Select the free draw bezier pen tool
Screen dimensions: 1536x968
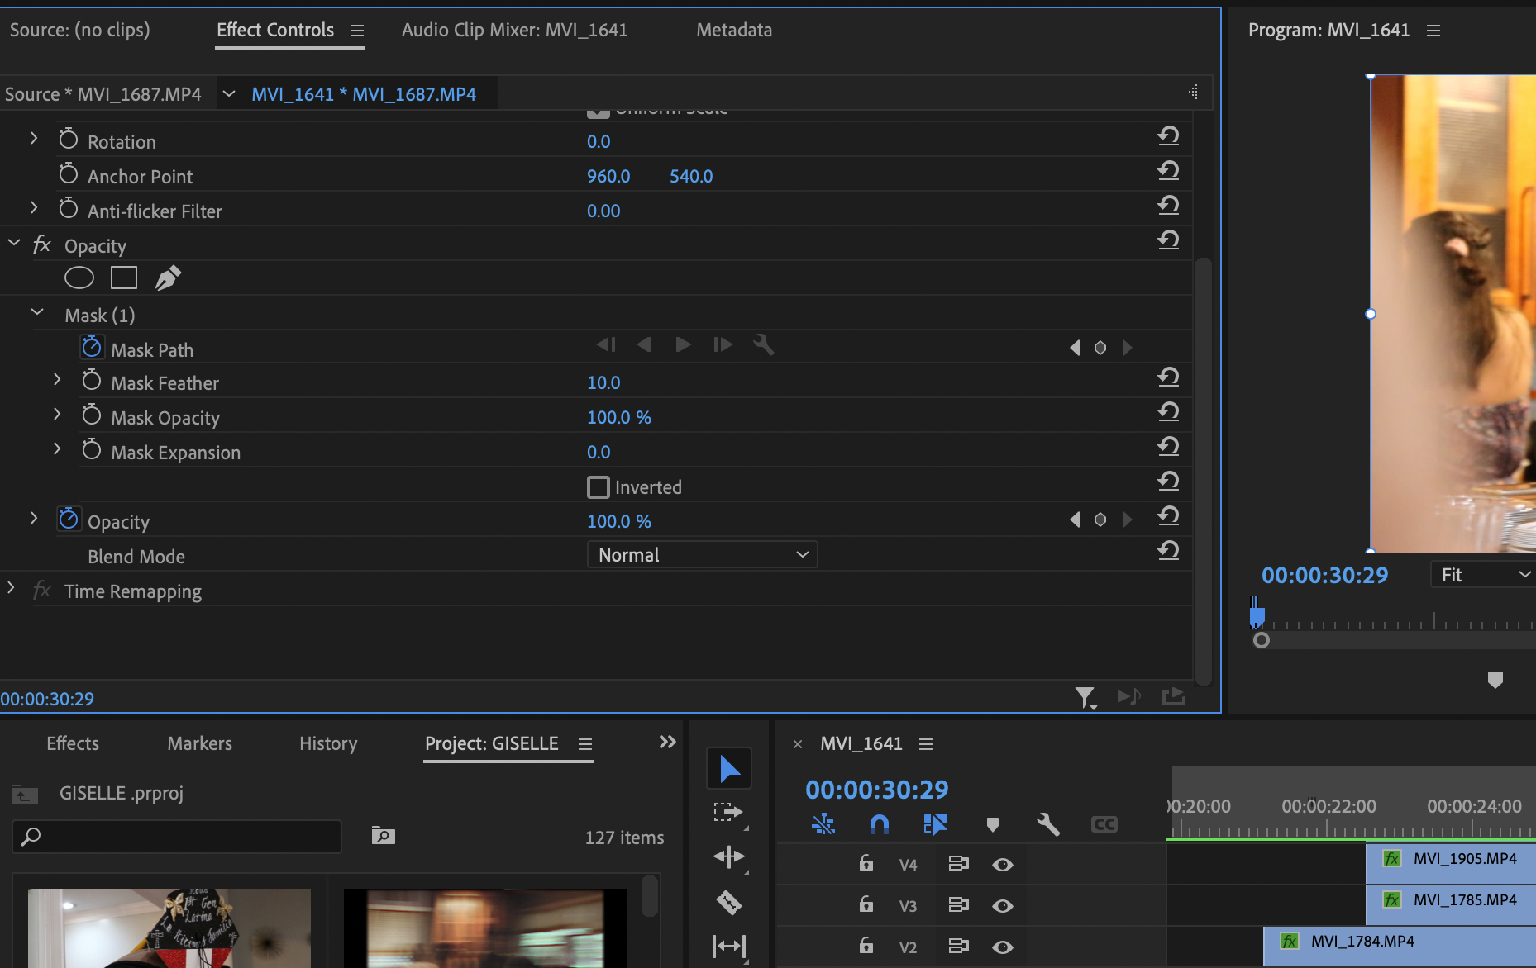[167, 278]
